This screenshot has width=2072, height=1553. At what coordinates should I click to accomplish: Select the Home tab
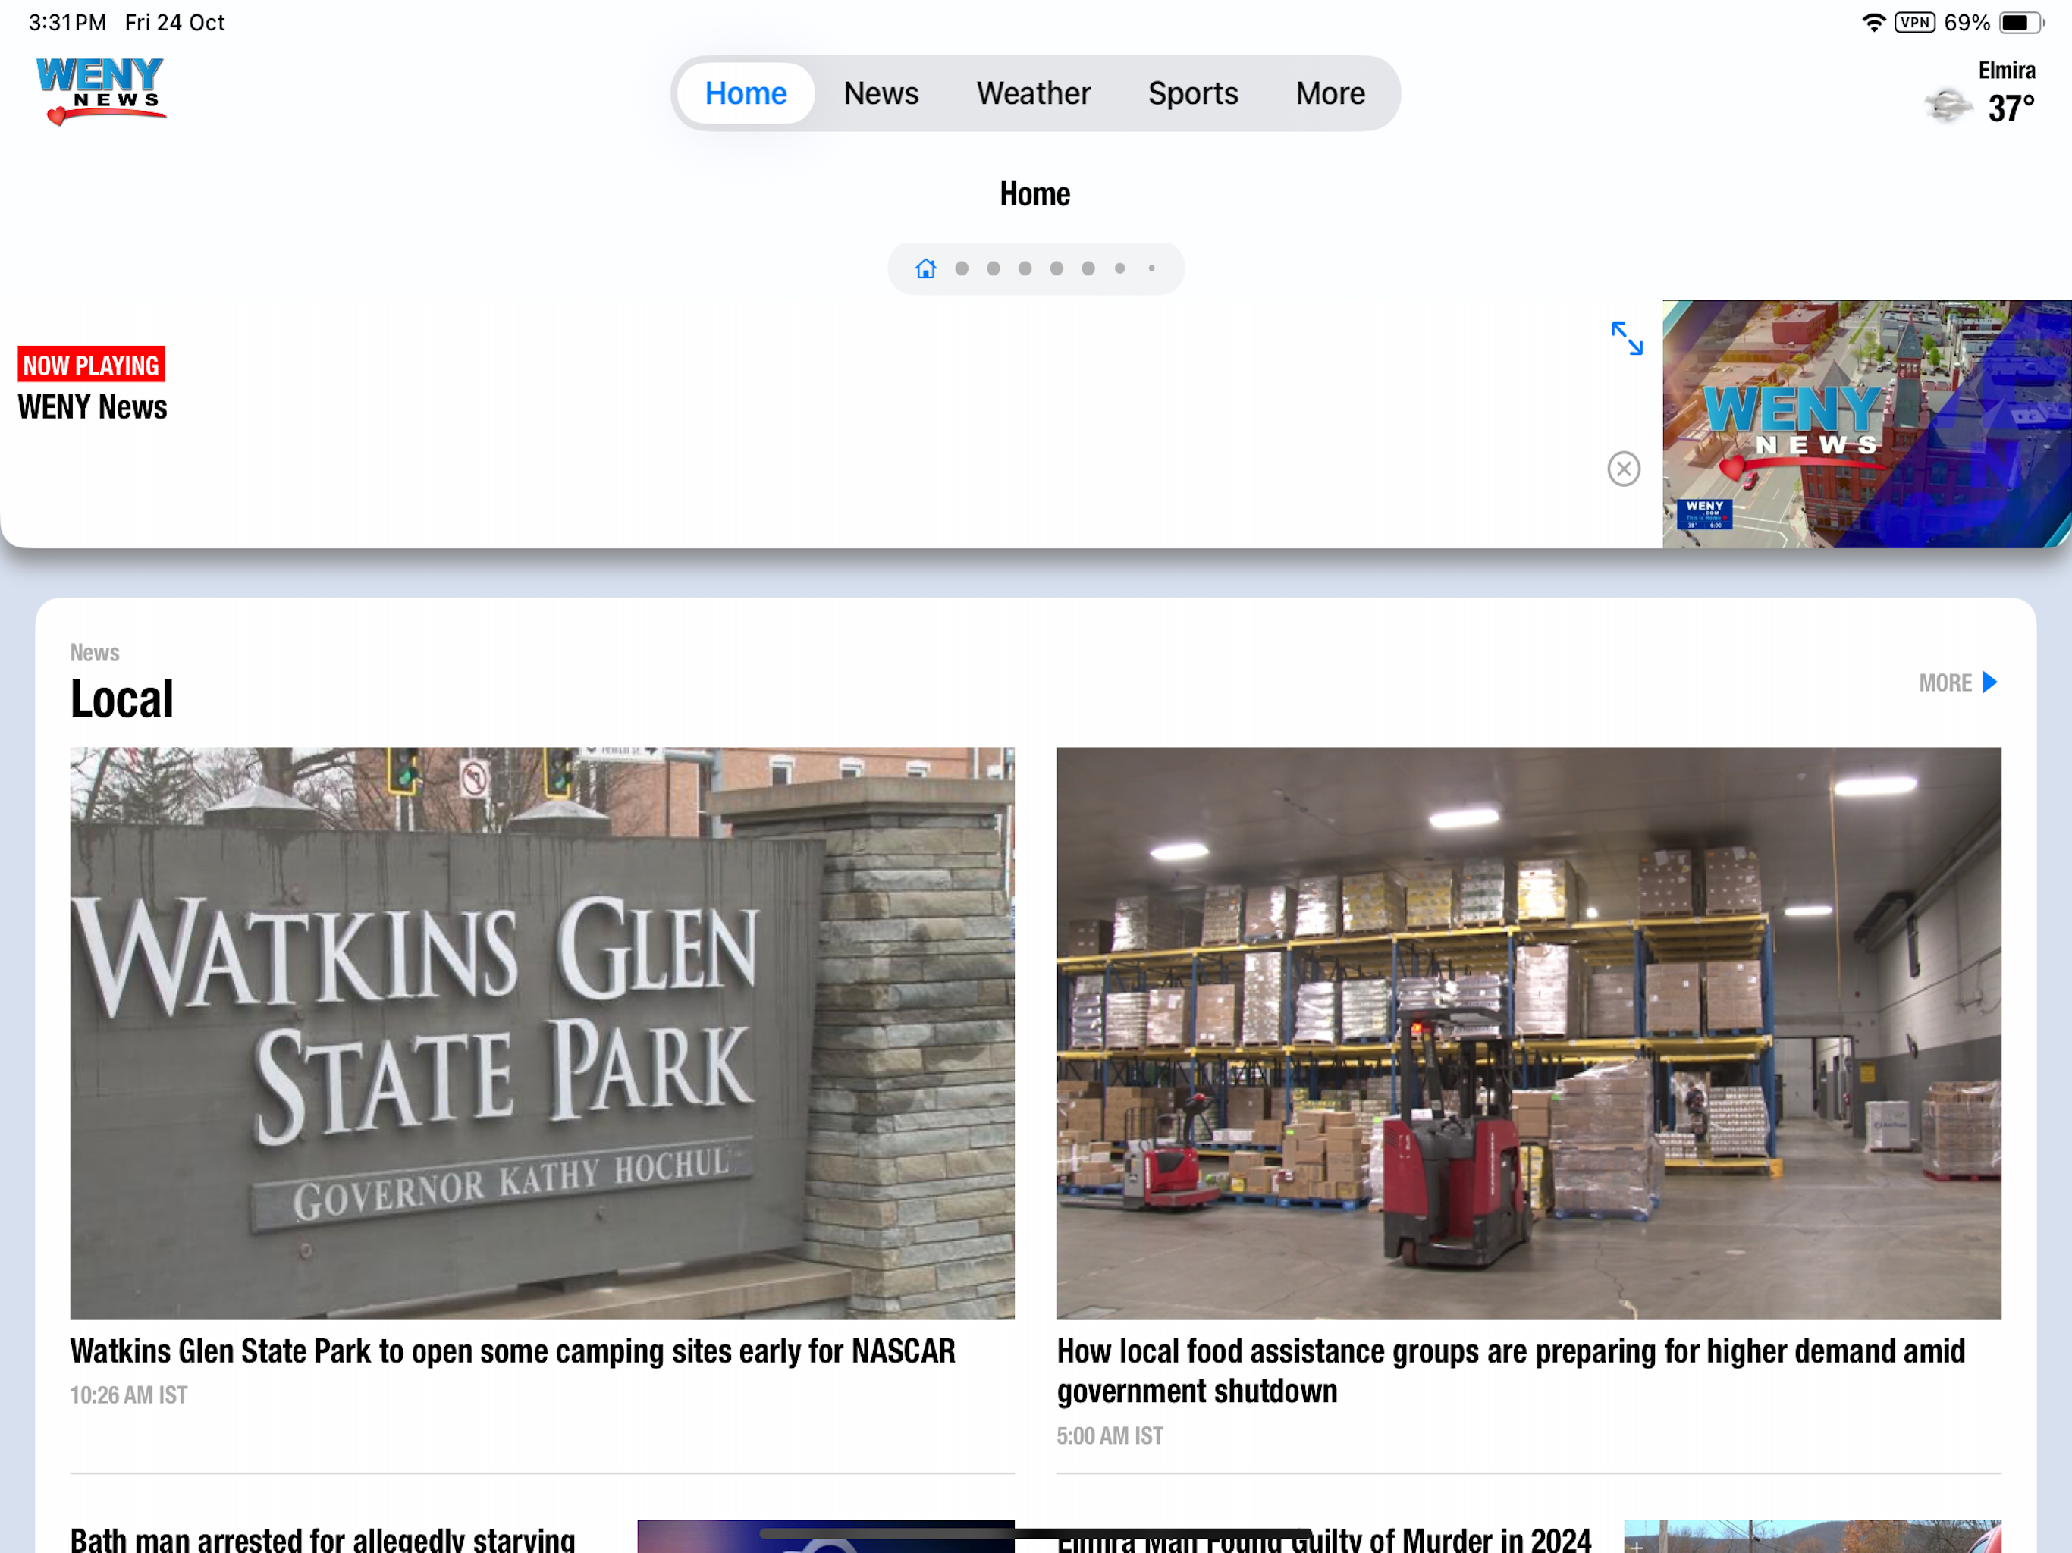pyautogui.click(x=746, y=94)
